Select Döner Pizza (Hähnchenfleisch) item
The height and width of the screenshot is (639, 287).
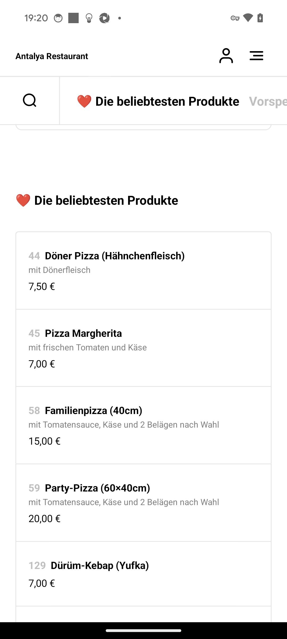click(143, 271)
